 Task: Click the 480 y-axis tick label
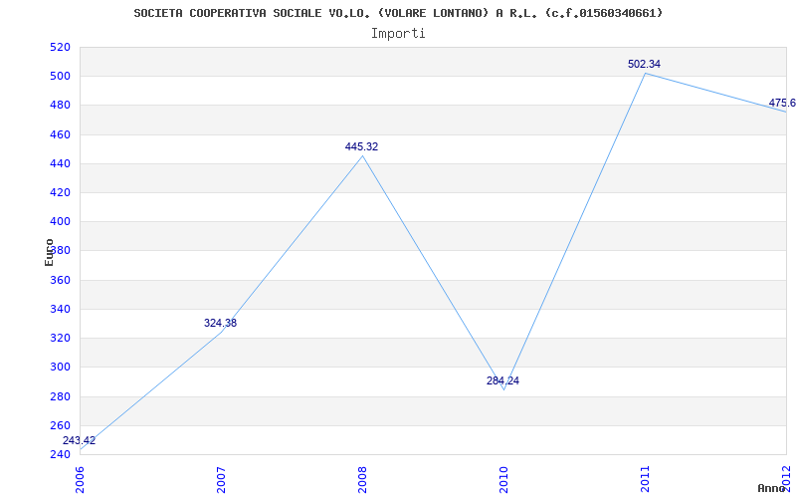[60, 106]
